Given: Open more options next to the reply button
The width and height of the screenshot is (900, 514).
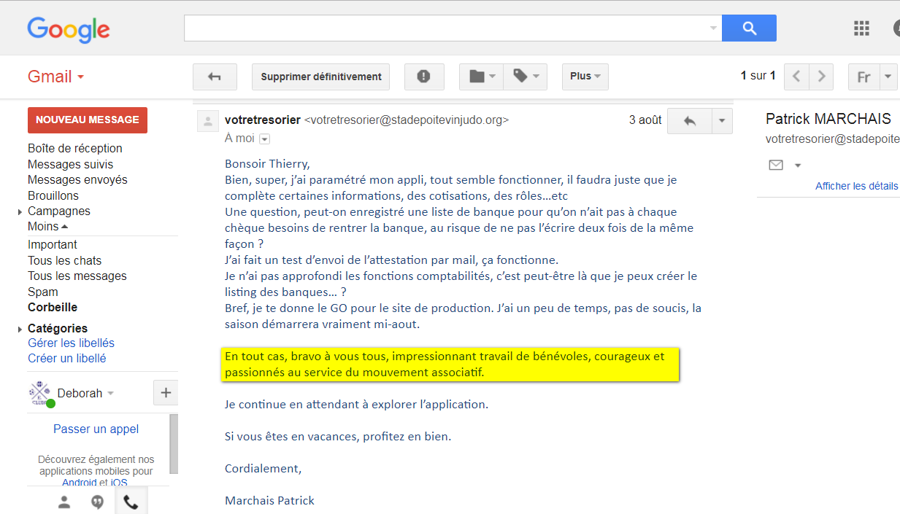Looking at the screenshot, I should (x=722, y=121).
